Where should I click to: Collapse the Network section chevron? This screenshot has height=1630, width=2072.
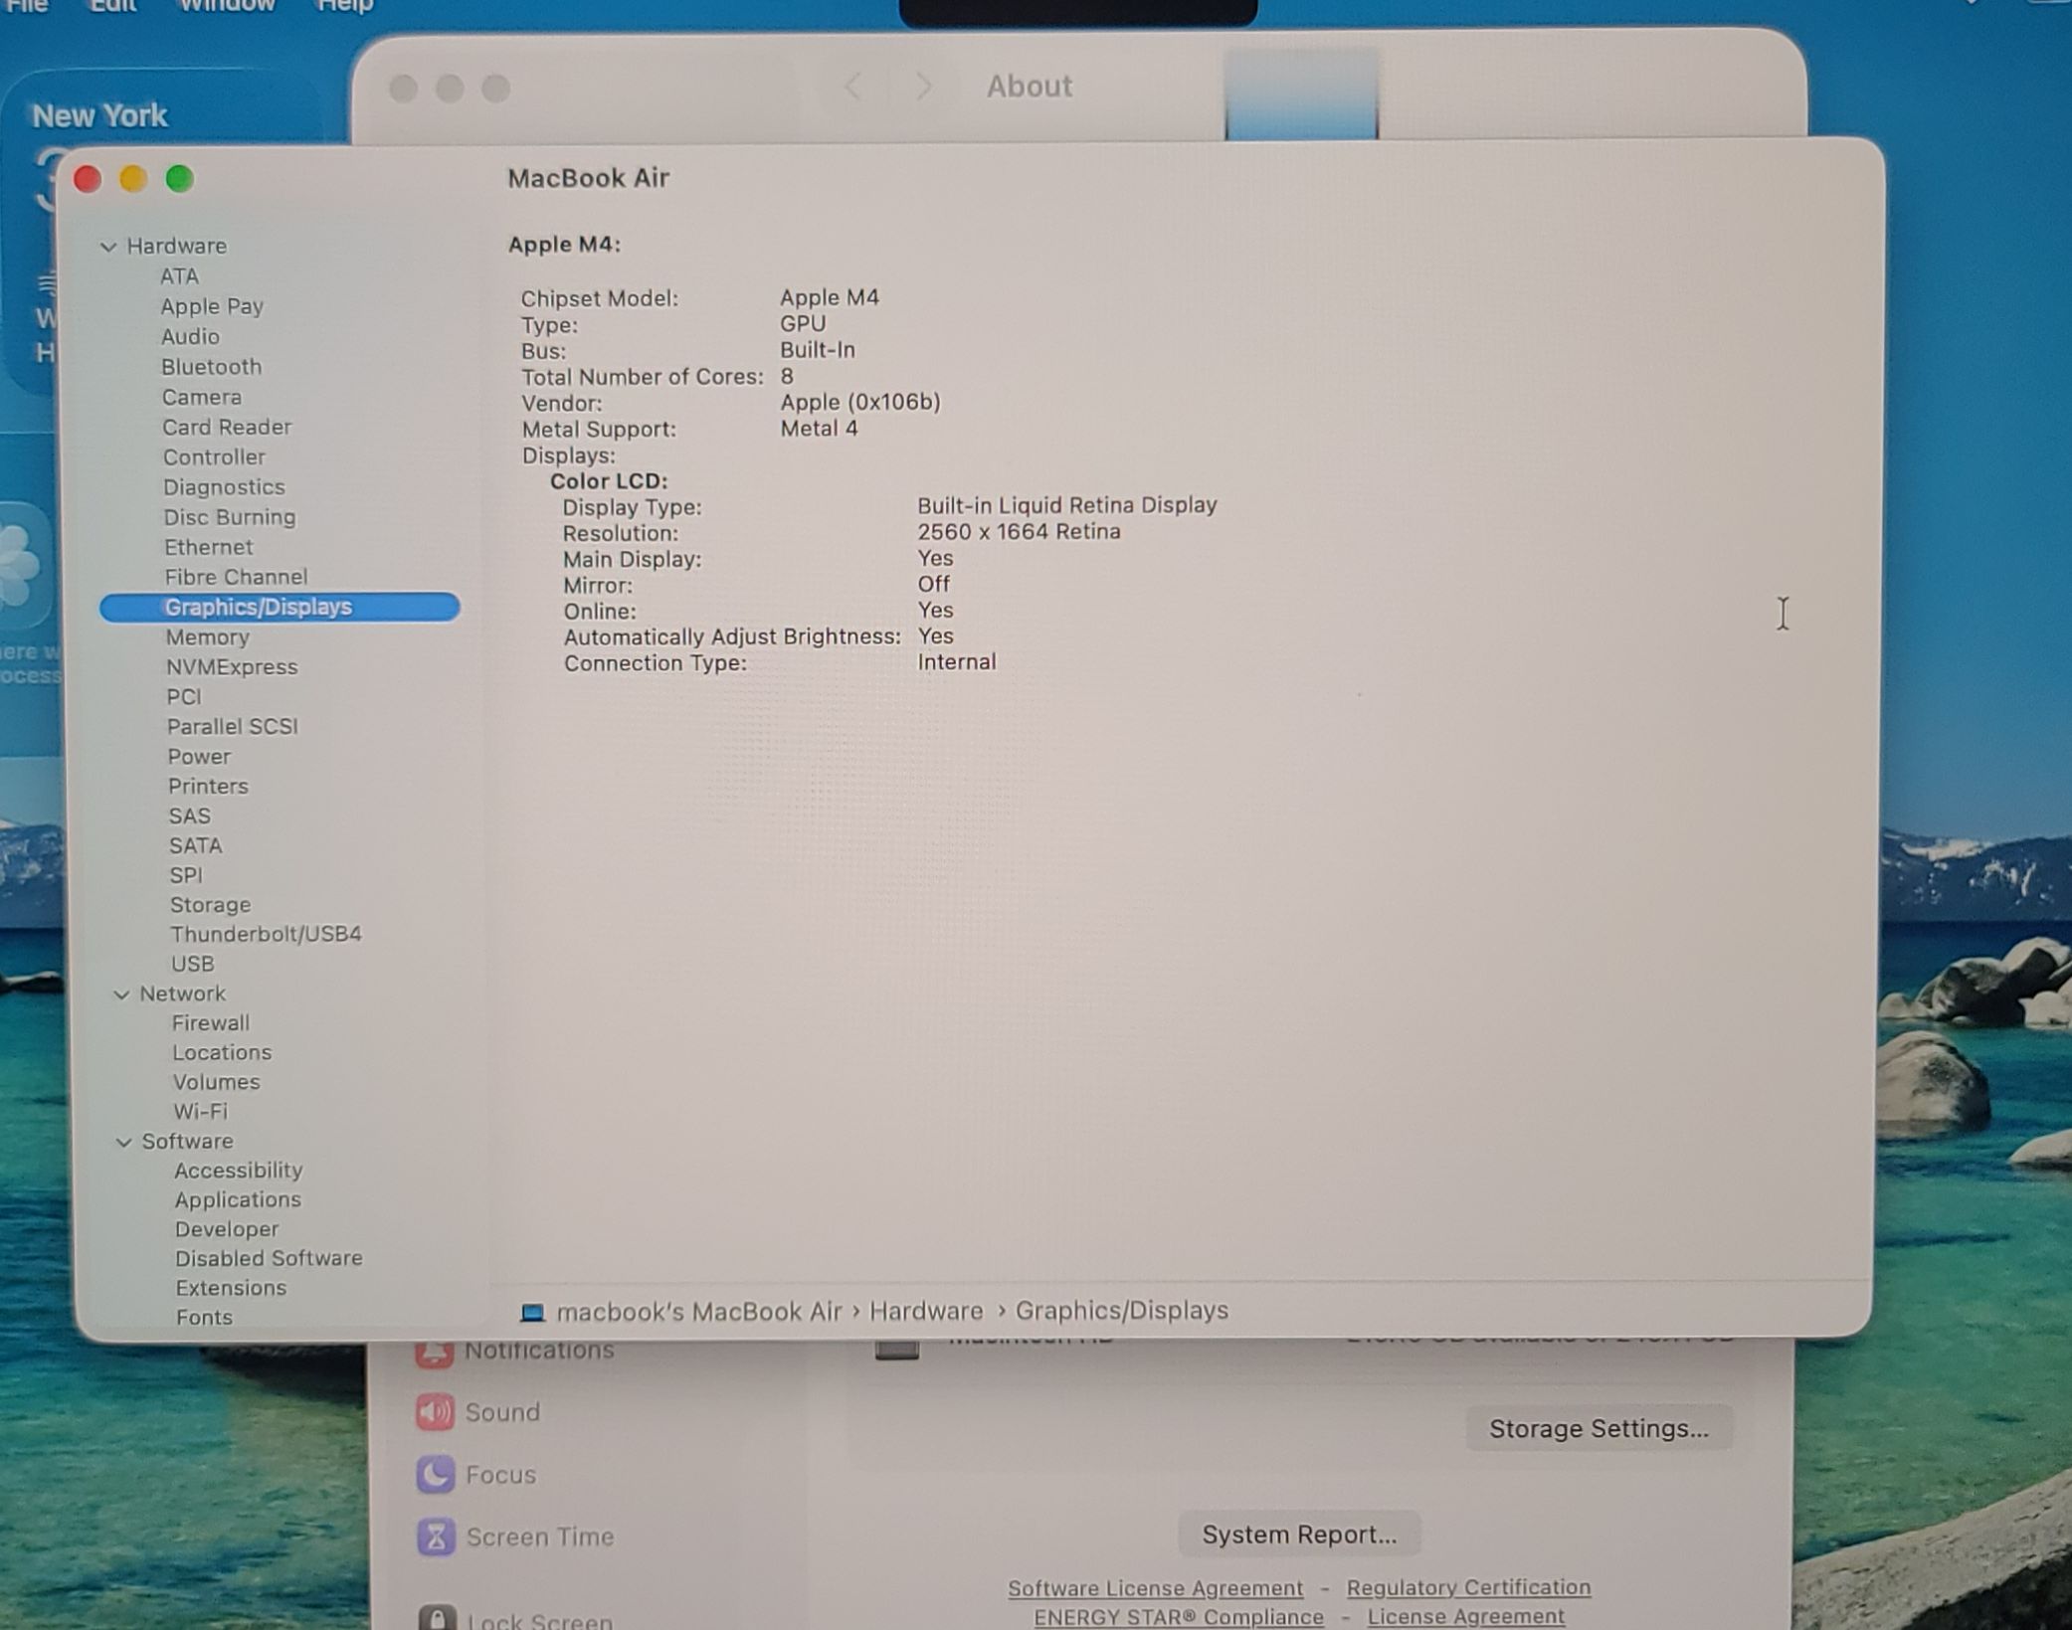click(x=121, y=994)
